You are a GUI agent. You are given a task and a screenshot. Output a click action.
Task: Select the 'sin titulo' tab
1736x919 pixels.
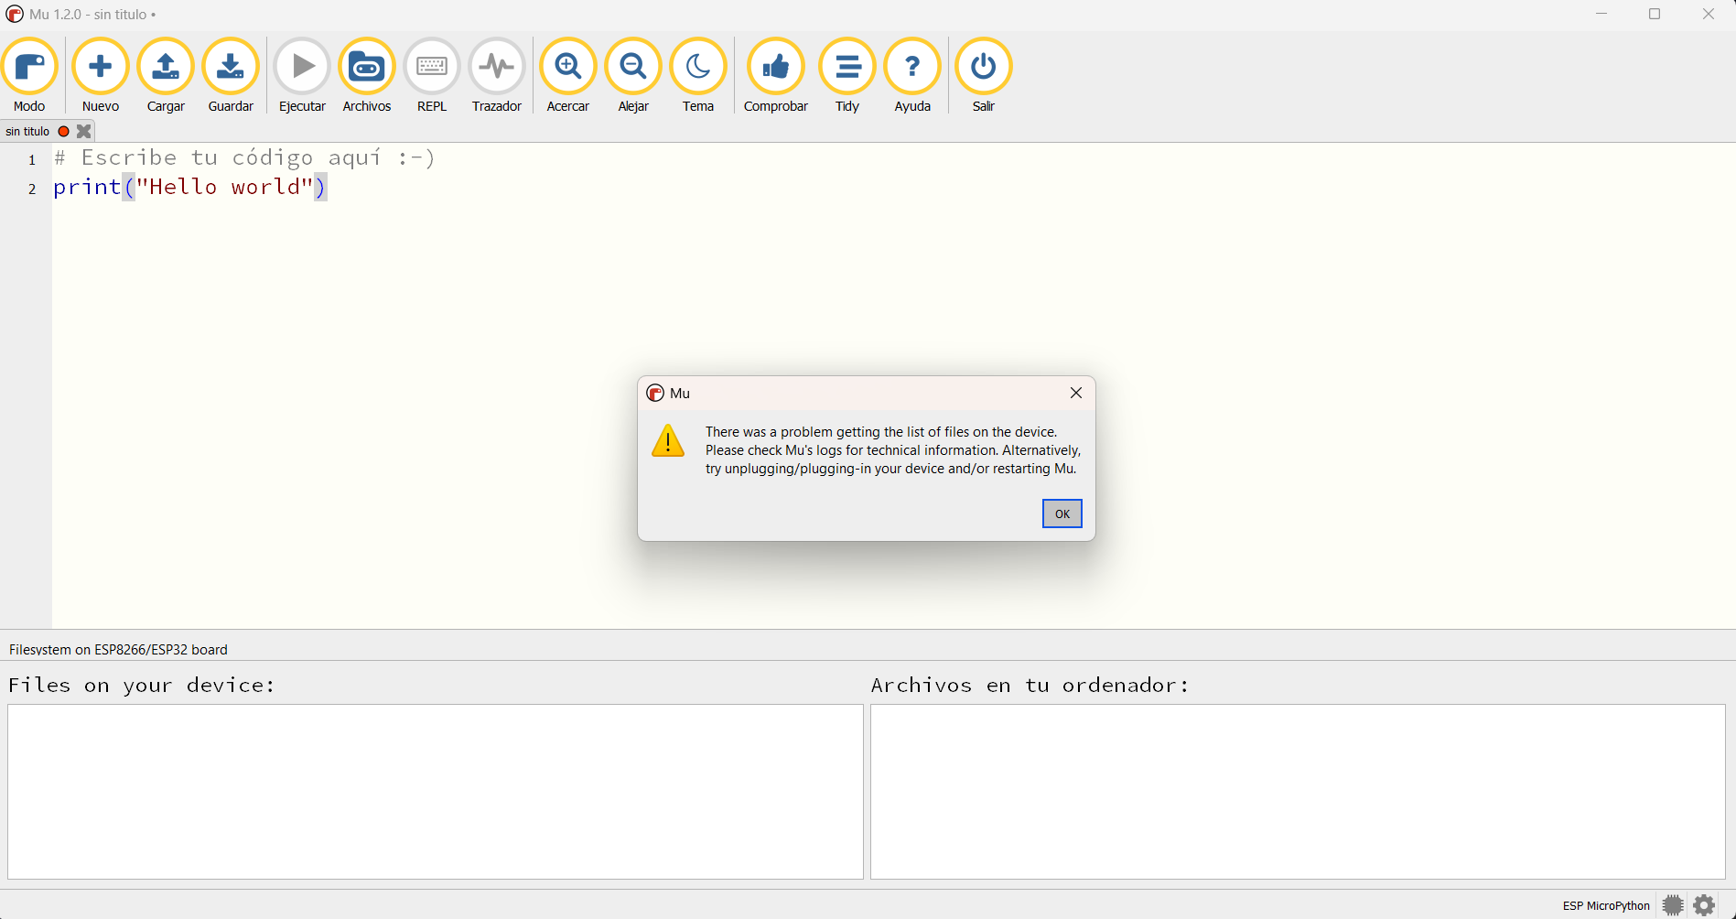click(27, 132)
